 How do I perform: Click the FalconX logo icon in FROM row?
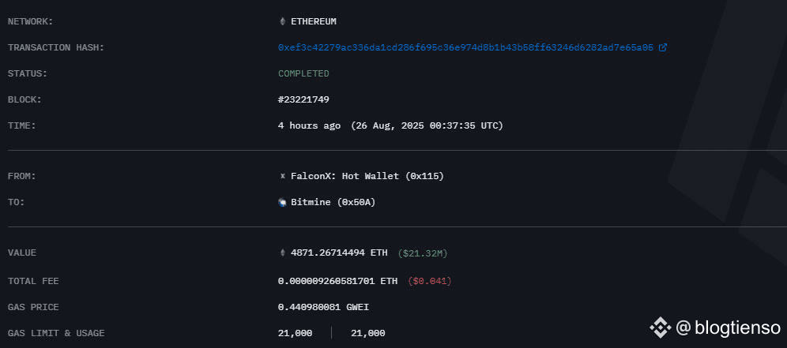[x=282, y=176]
